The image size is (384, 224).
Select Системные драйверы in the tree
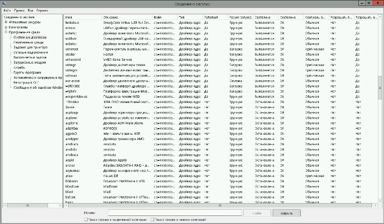tap(30, 37)
